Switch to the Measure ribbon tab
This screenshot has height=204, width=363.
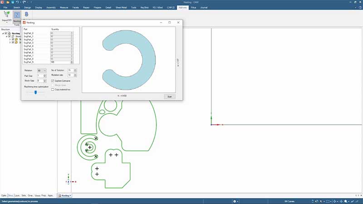click(64, 8)
